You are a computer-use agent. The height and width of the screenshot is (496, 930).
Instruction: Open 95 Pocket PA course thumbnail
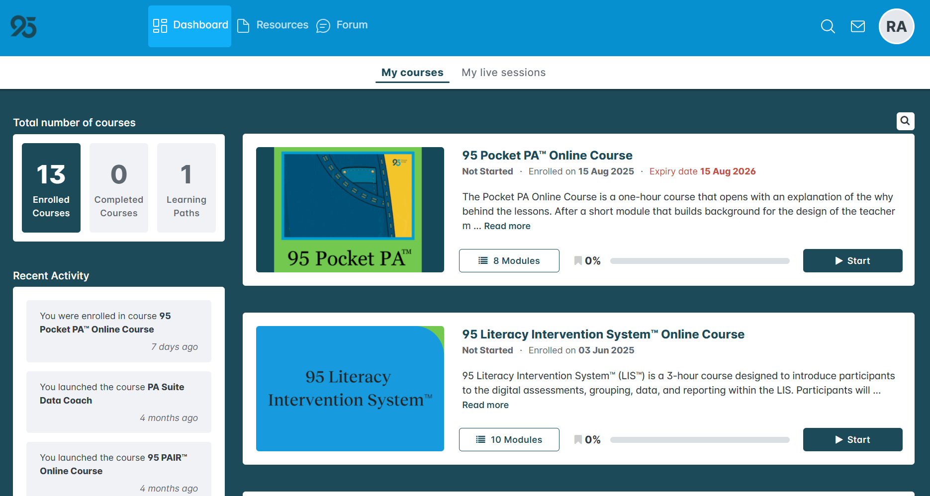click(350, 210)
